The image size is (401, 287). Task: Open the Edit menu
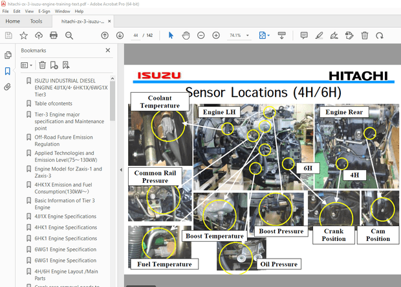point(17,11)
